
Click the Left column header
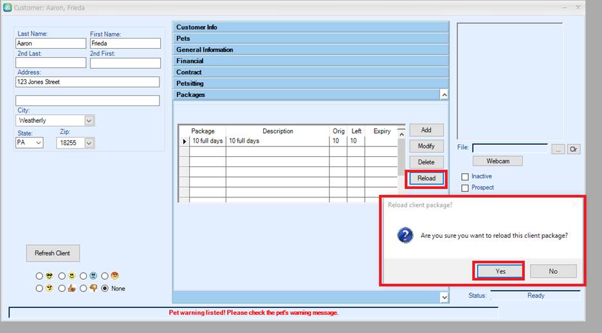pos(356,131)
